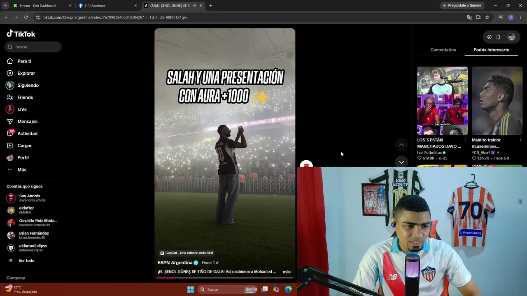Open *CR_Alex* channel link
The image size is (527, 296).
[485, 153]
